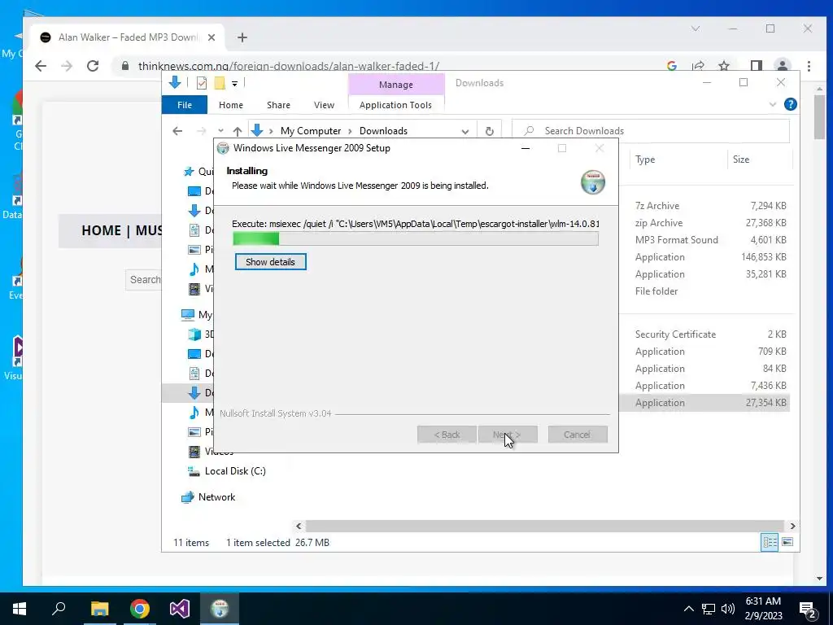
Task: Open File menu in Explorer ribbon
Action: pos(185,105)
